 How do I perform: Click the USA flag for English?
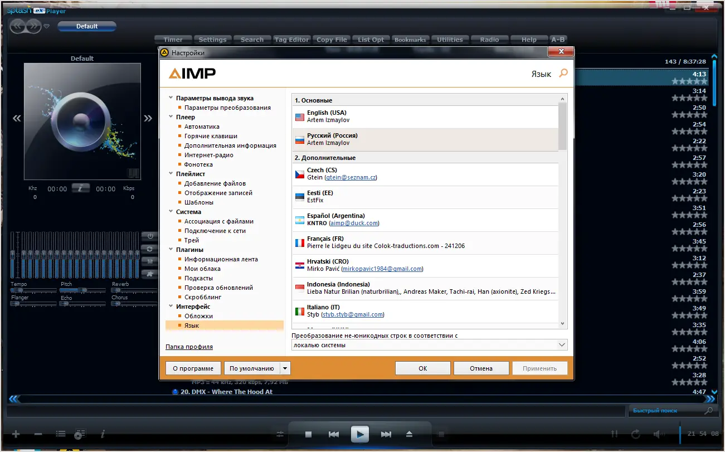click(x=300, y=116)
